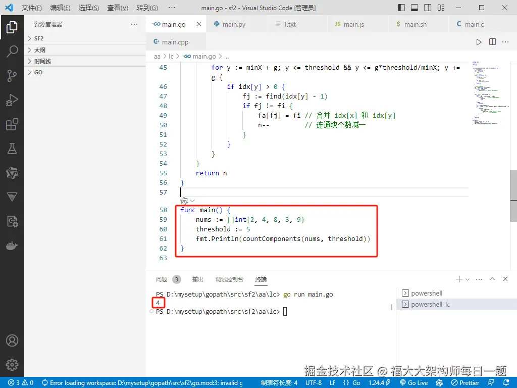Click the lc breadcrumb segment

point(171,57)
